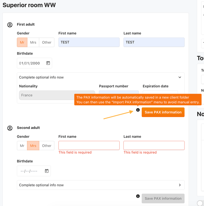Click the Second adult person icon
Screen dimensions: 204x206
click(x=10, y=128)
